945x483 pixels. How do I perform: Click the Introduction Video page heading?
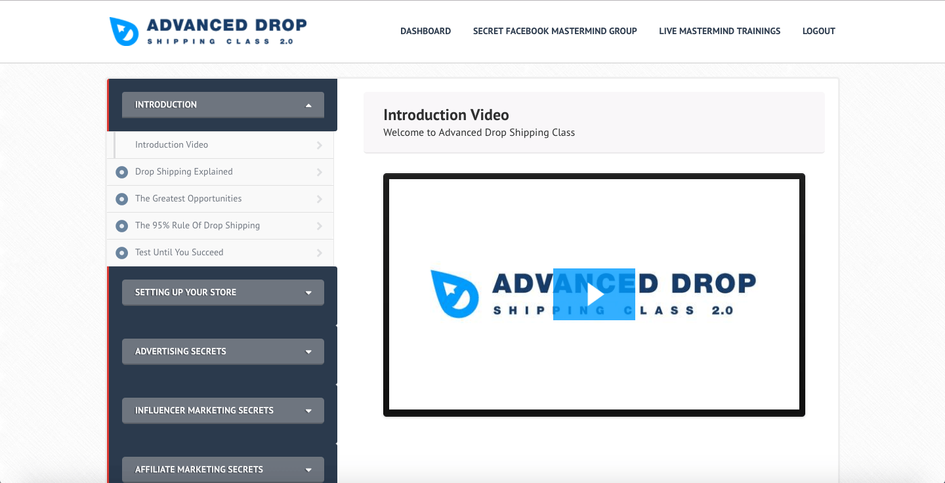tap(446, 115)
